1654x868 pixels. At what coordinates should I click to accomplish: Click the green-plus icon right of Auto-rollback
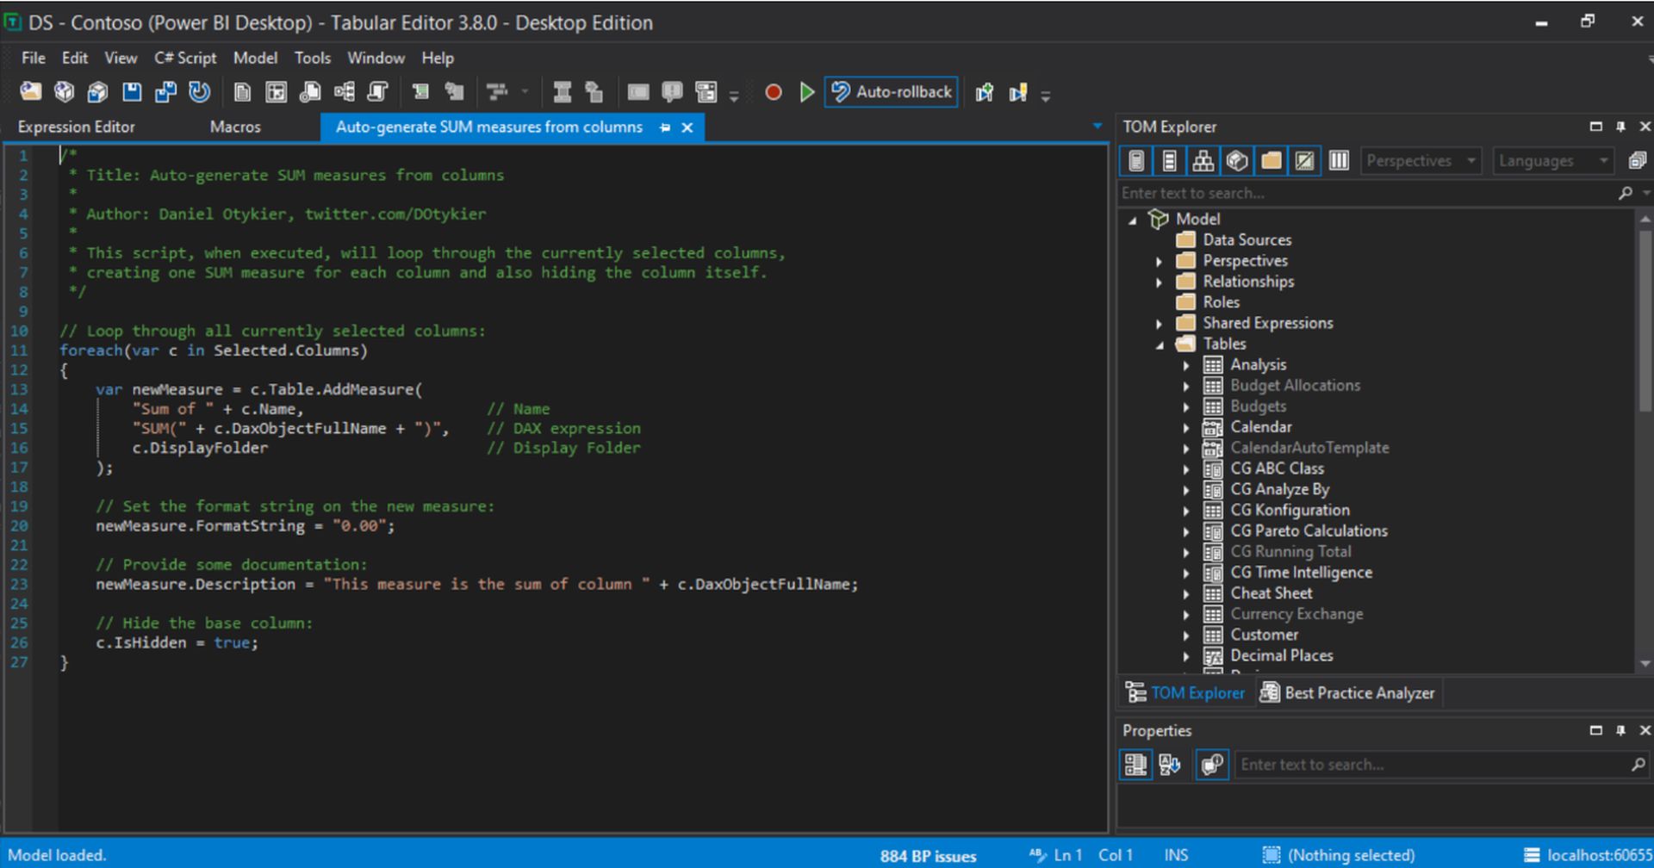coord(984,92)
